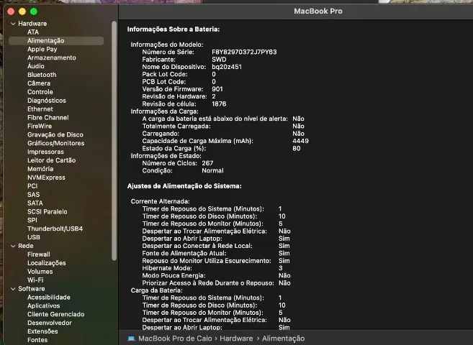Screen dimensions: 473x345
Task: Click maximum capacity value 4449
Action: (x=300, y=141)
